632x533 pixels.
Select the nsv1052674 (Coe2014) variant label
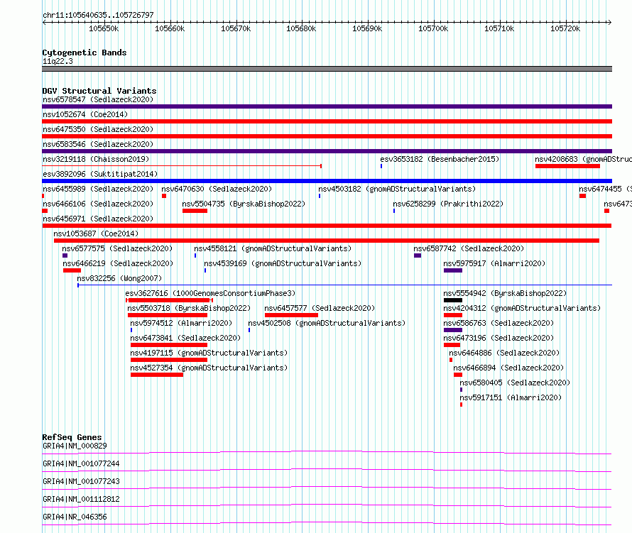(x=85, y=114)
